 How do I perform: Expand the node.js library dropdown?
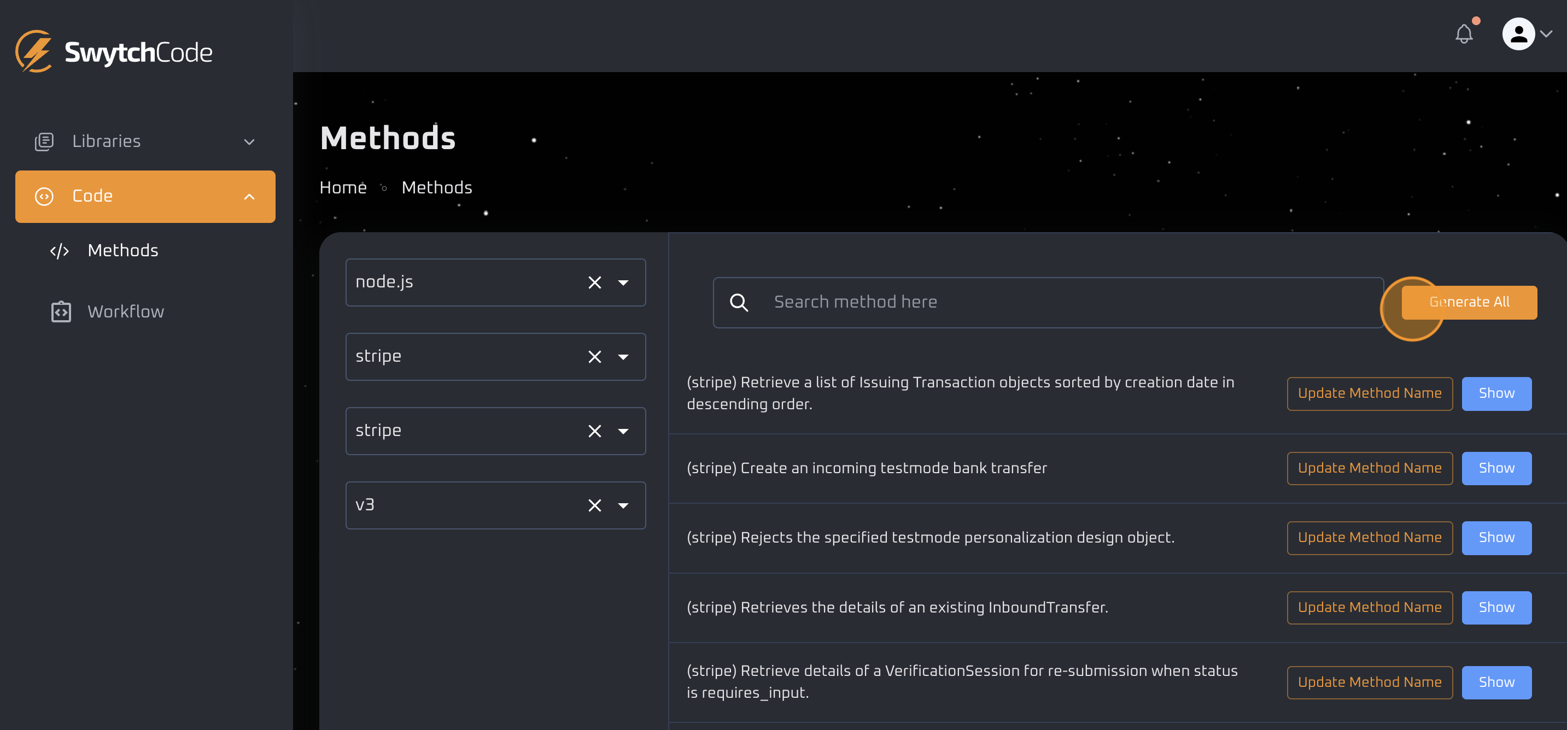[623, 281]
